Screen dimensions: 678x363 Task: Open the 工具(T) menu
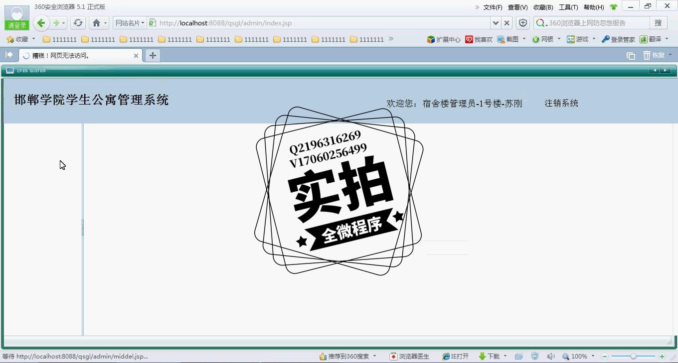coord(568,7)
